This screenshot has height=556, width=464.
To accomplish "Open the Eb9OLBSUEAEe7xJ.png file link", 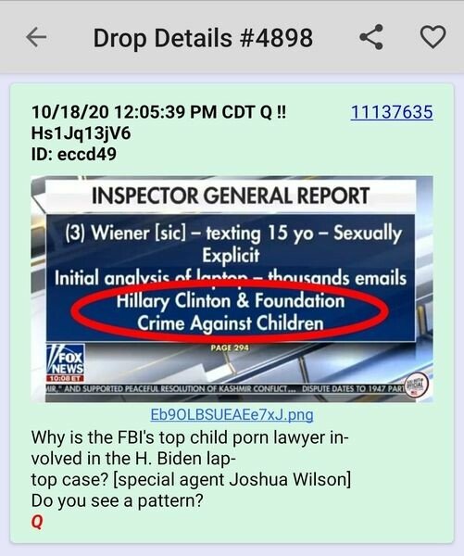I will coord(232,414).
